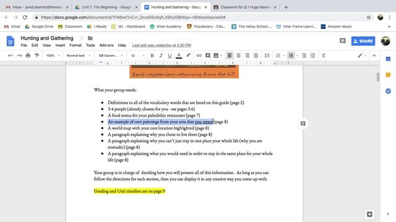Click the Undo icon in toolbar

[11, 55]
